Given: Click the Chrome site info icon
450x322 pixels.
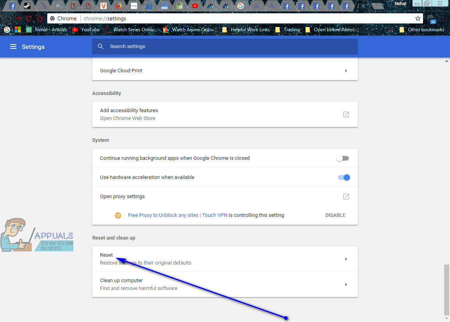Looking at the screenshot, I should 52,19.
